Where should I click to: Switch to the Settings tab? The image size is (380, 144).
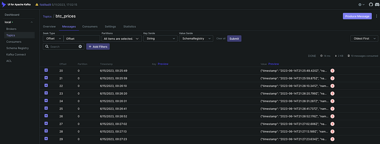click(110, 27)
